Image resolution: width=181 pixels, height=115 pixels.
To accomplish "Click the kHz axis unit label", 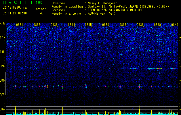I will 3,23.
